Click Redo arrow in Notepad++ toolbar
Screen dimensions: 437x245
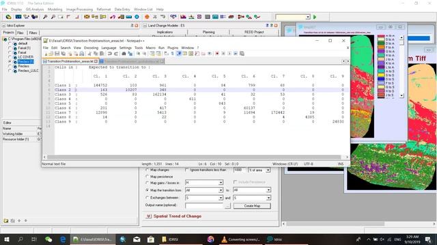(116, 54)
